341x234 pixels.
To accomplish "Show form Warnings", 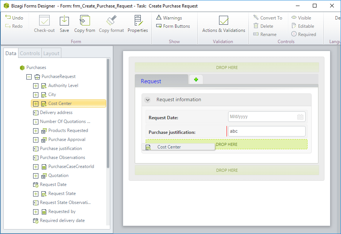I will (x=169, y=18).
